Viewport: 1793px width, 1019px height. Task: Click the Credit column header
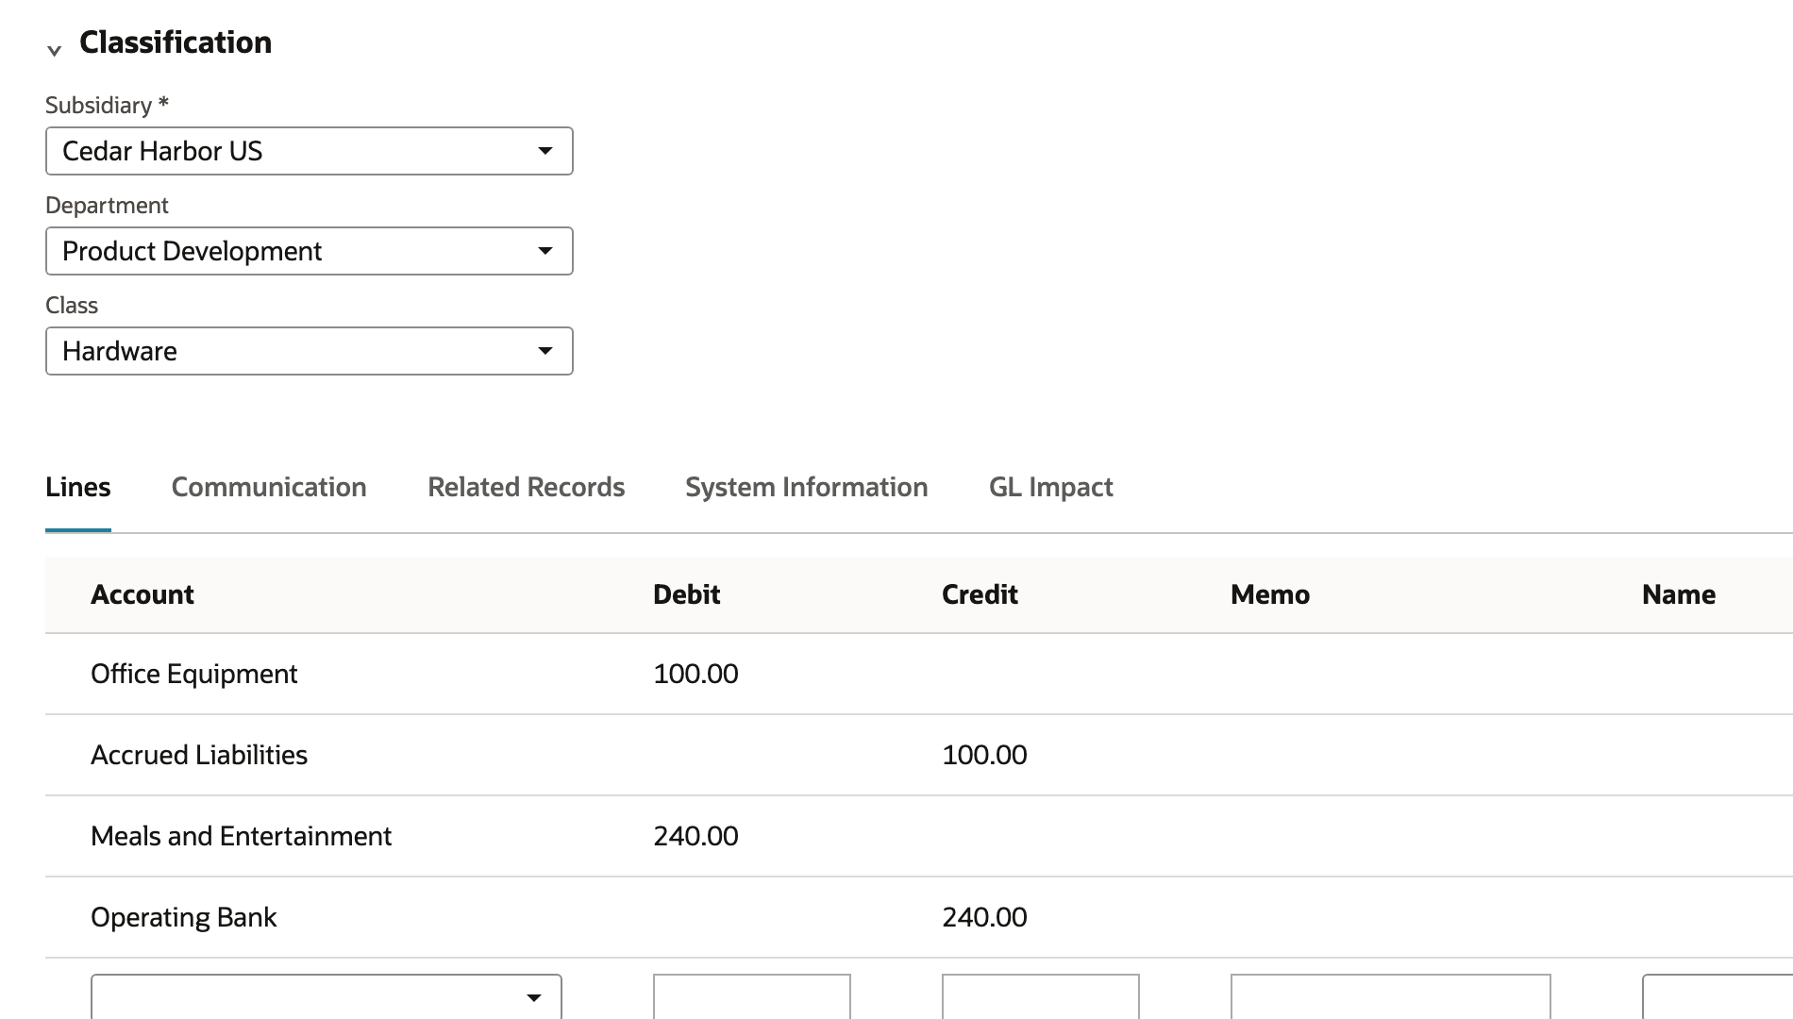(980, 594)
